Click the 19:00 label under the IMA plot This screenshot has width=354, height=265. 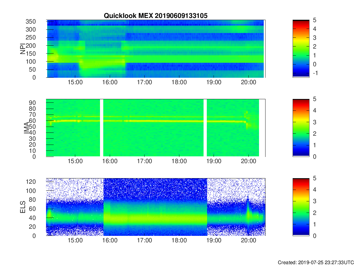(x=214, y=162)
